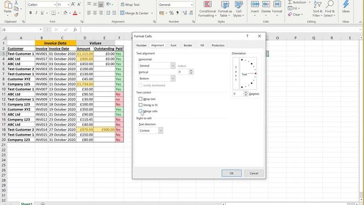Click the Cut scissors icon
This screenshot has height=205, width=364.
tap(16, 2)
